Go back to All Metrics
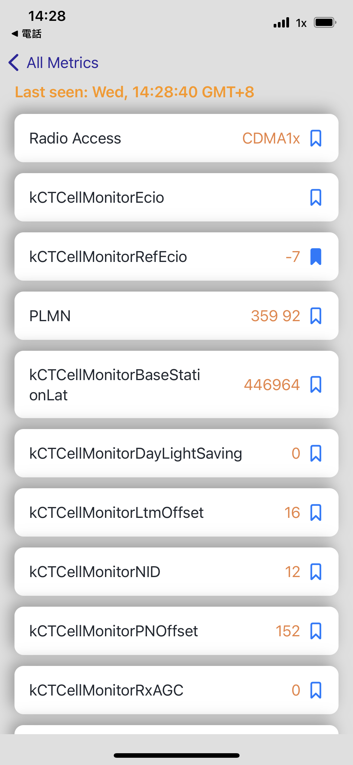 pyautogui.click(x=62, y=63)
